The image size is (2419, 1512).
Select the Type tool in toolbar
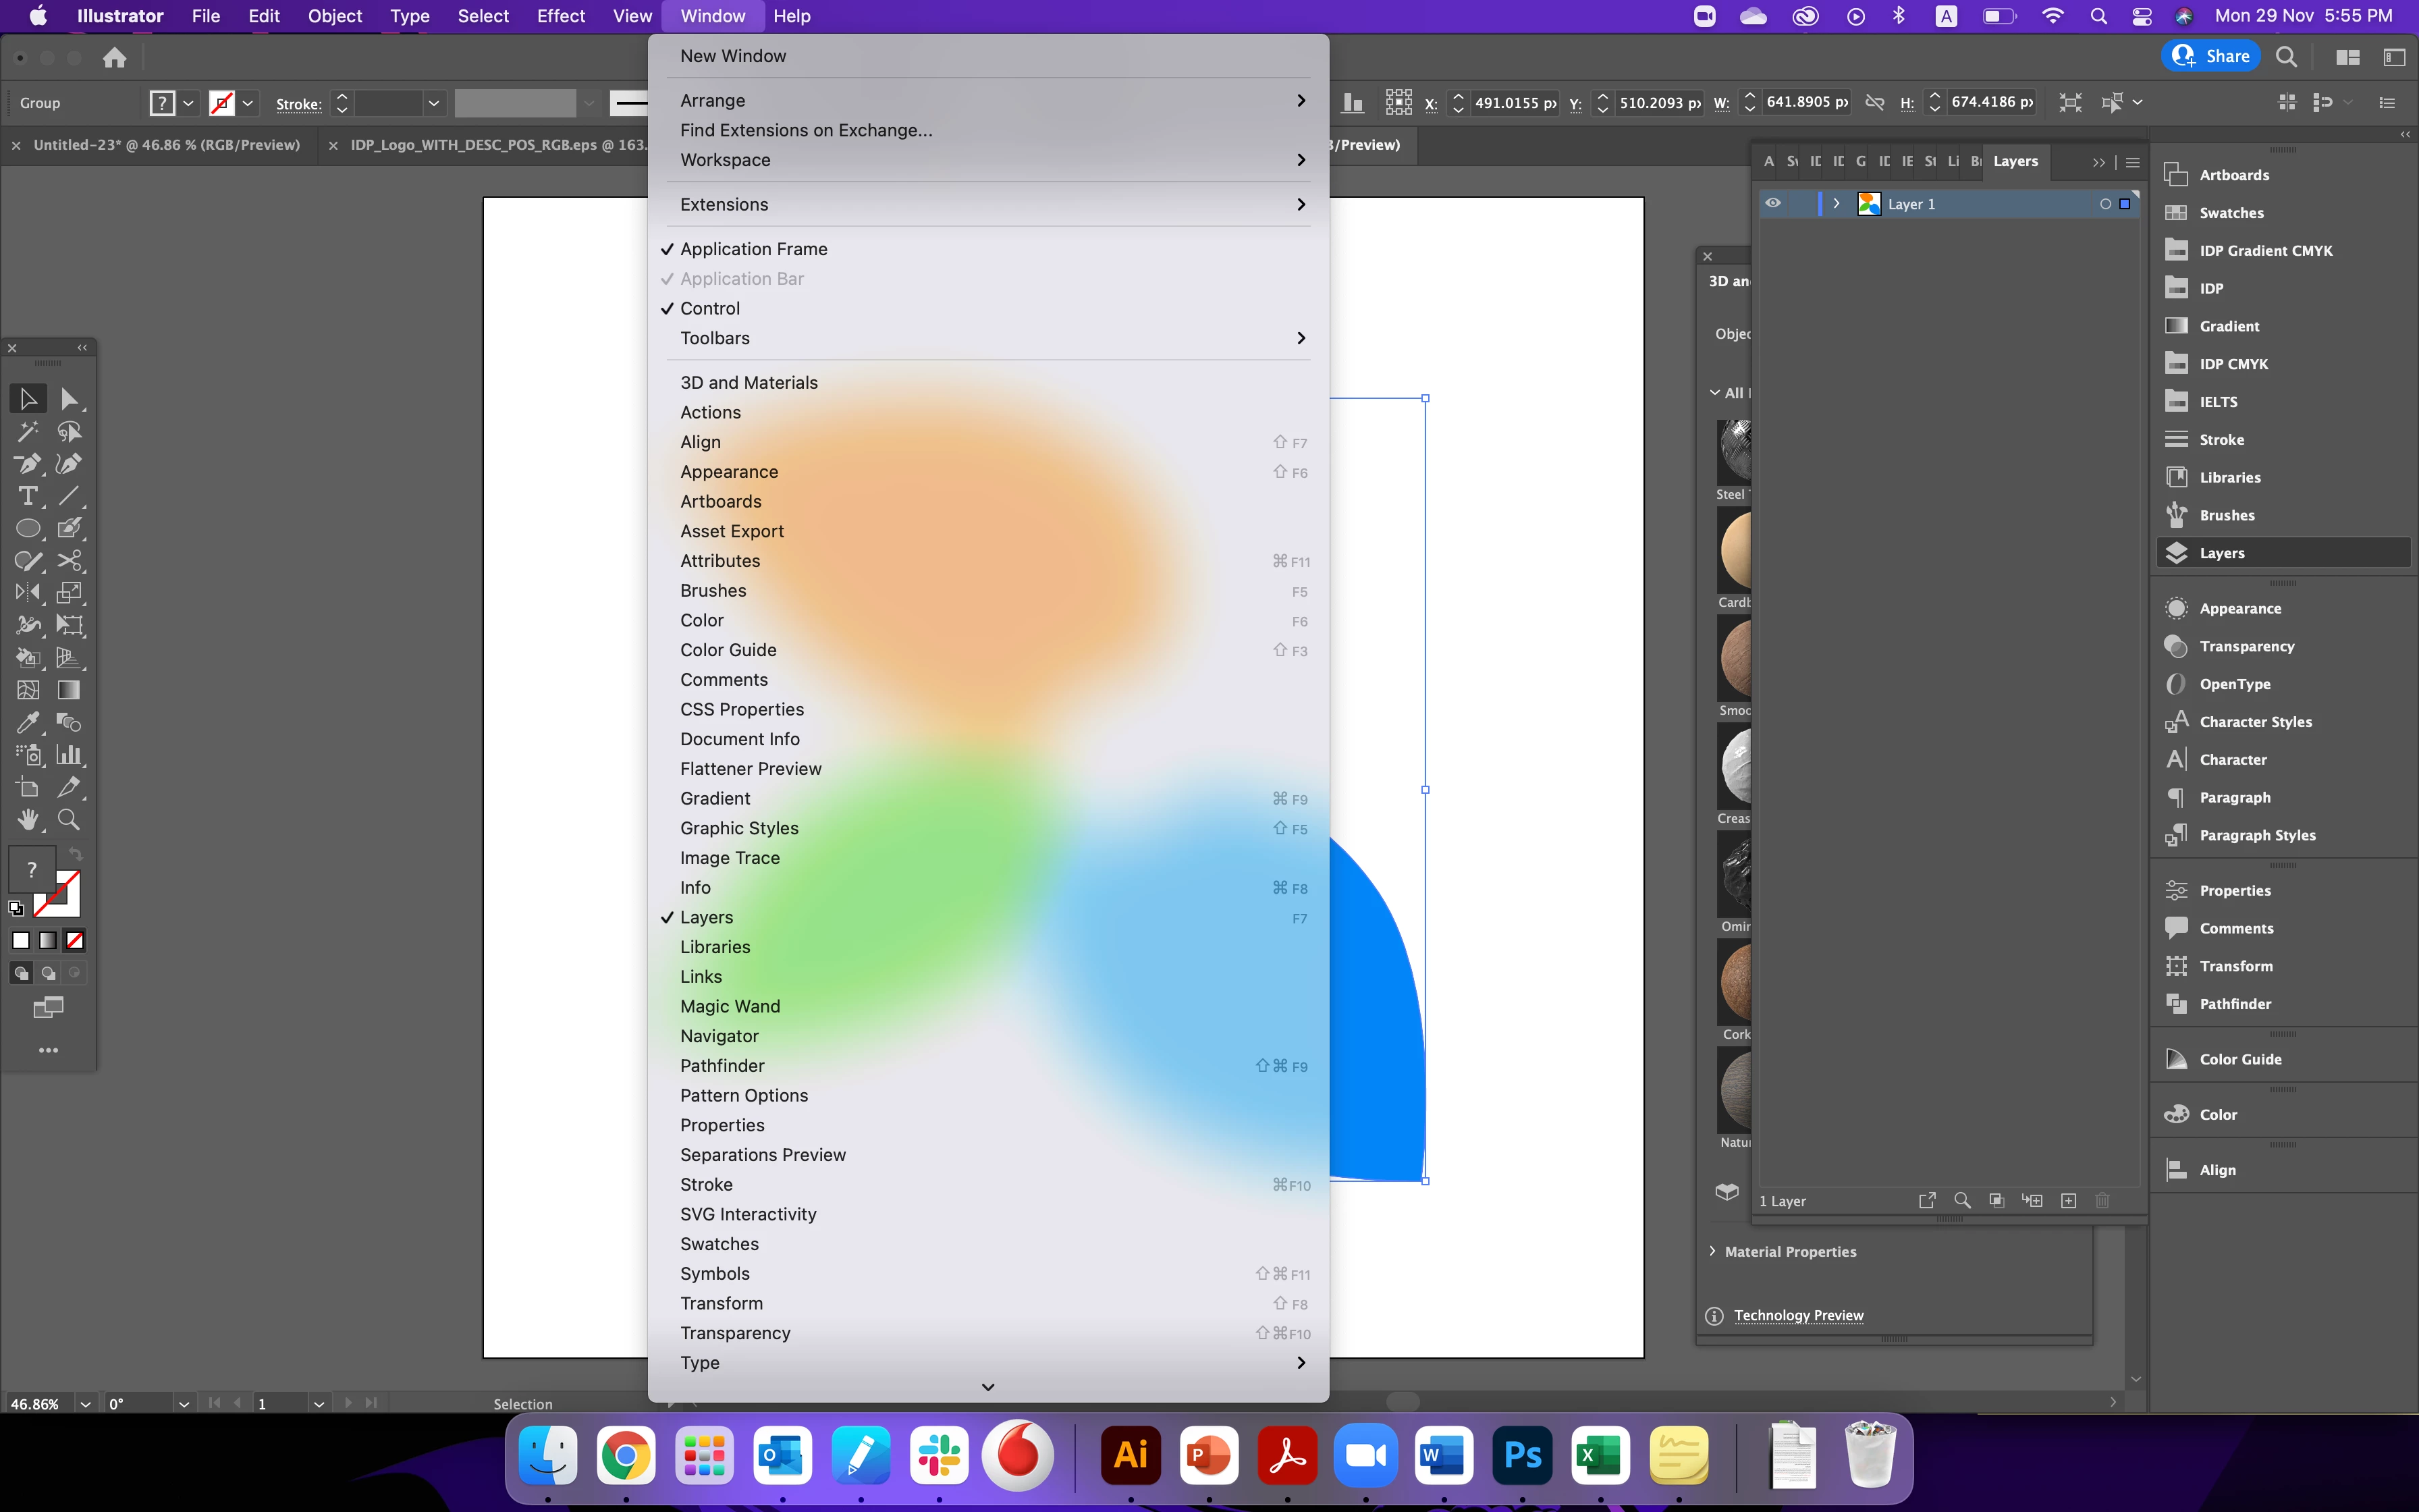point(27,496)
